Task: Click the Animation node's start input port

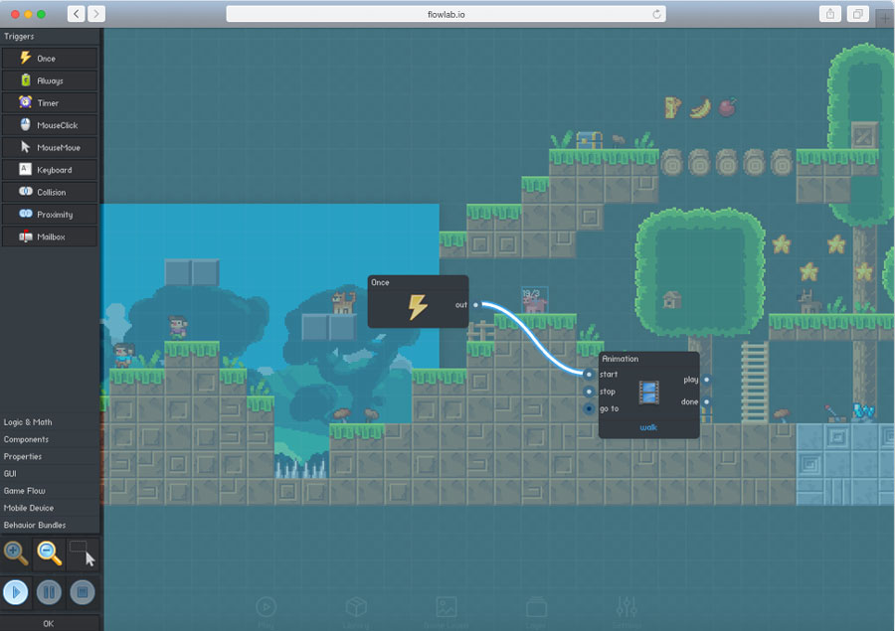Action: pyautogui.click(x=589, y=375)
